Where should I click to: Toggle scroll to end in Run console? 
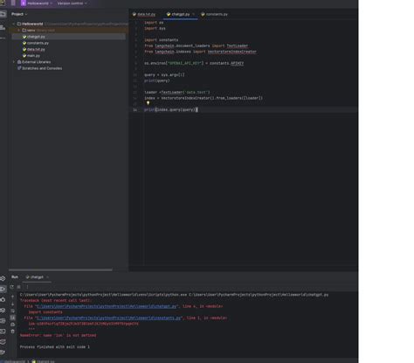click(x=12, y=318)
